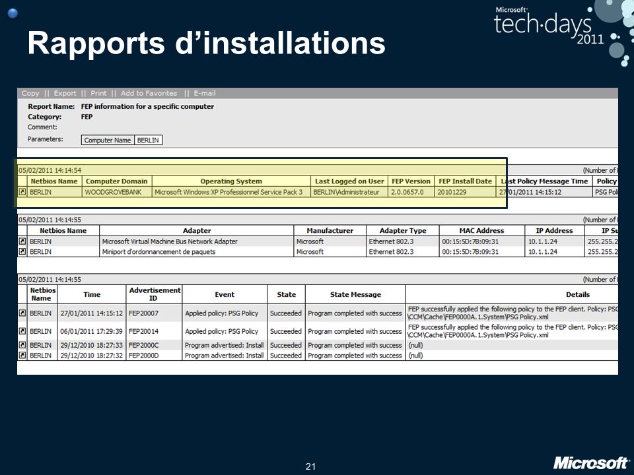Image resolution: width=634 pixels, height=475 pixels.
Task: Open the drill-down icon beside WOODGROVEBANK row
Action: tap(22, 192)
